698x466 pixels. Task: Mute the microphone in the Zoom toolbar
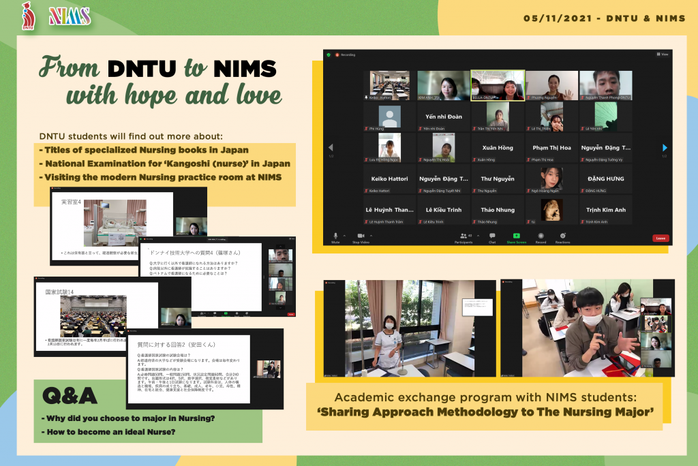pos(335,238)
